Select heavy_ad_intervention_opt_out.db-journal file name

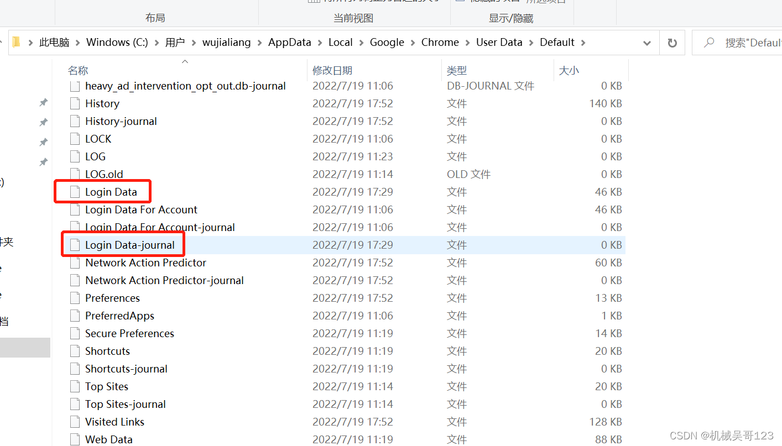coord(185,86)
